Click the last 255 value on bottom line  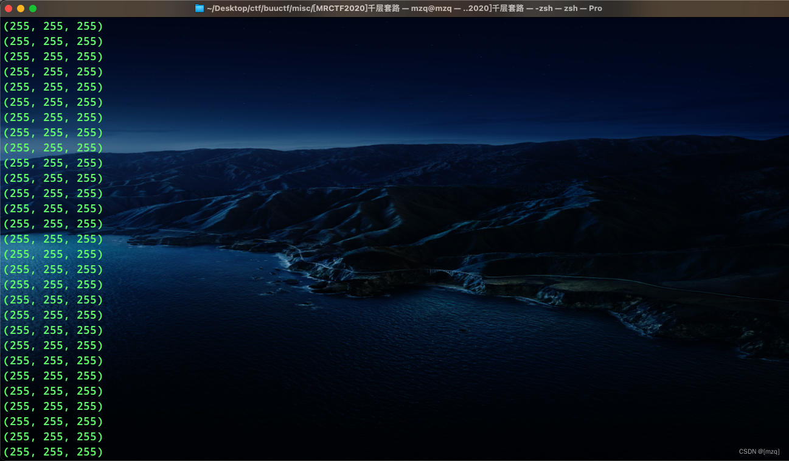coord(86,452)
